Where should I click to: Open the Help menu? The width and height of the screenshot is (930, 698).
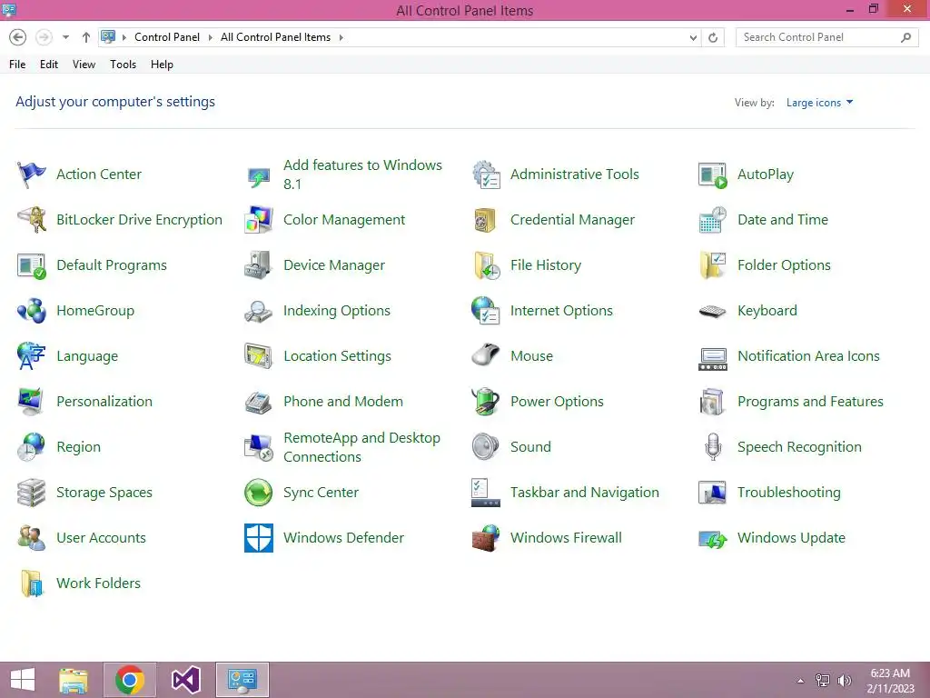click(162, 65)
